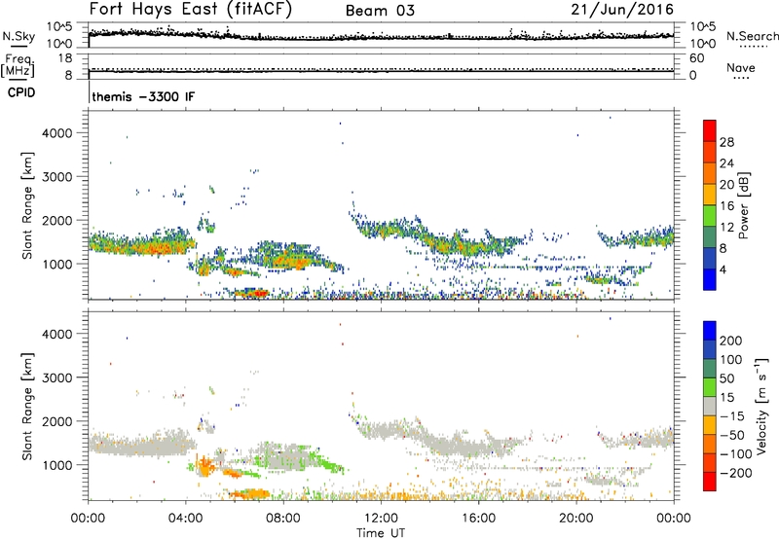Click the 'Time UT' axis label
Screen dimensions: 779x539
coord(381,533)
